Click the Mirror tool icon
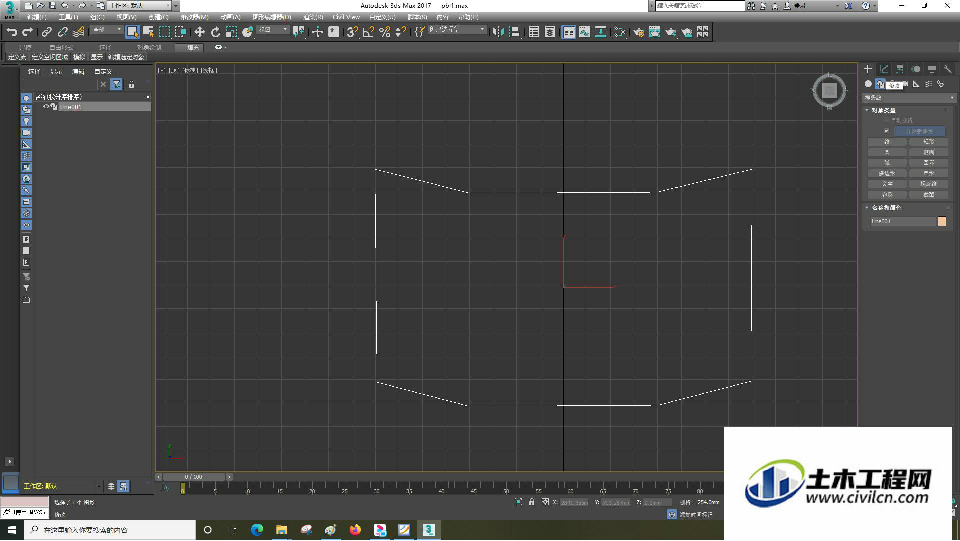960x541 pixels. click(x=498, y=32)
